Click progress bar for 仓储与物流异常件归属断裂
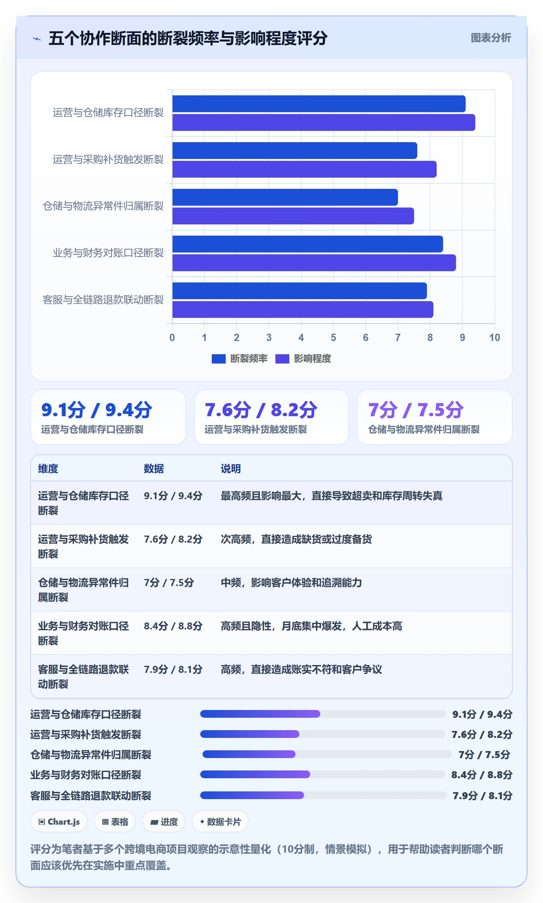Screen dimensions: 543x903 click(x=327, y=754)
